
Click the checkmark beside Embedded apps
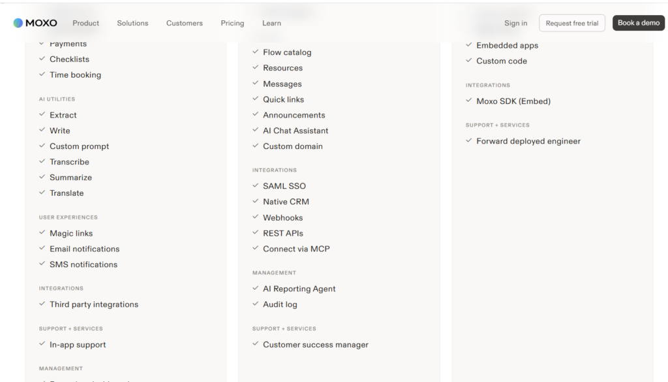469,45
